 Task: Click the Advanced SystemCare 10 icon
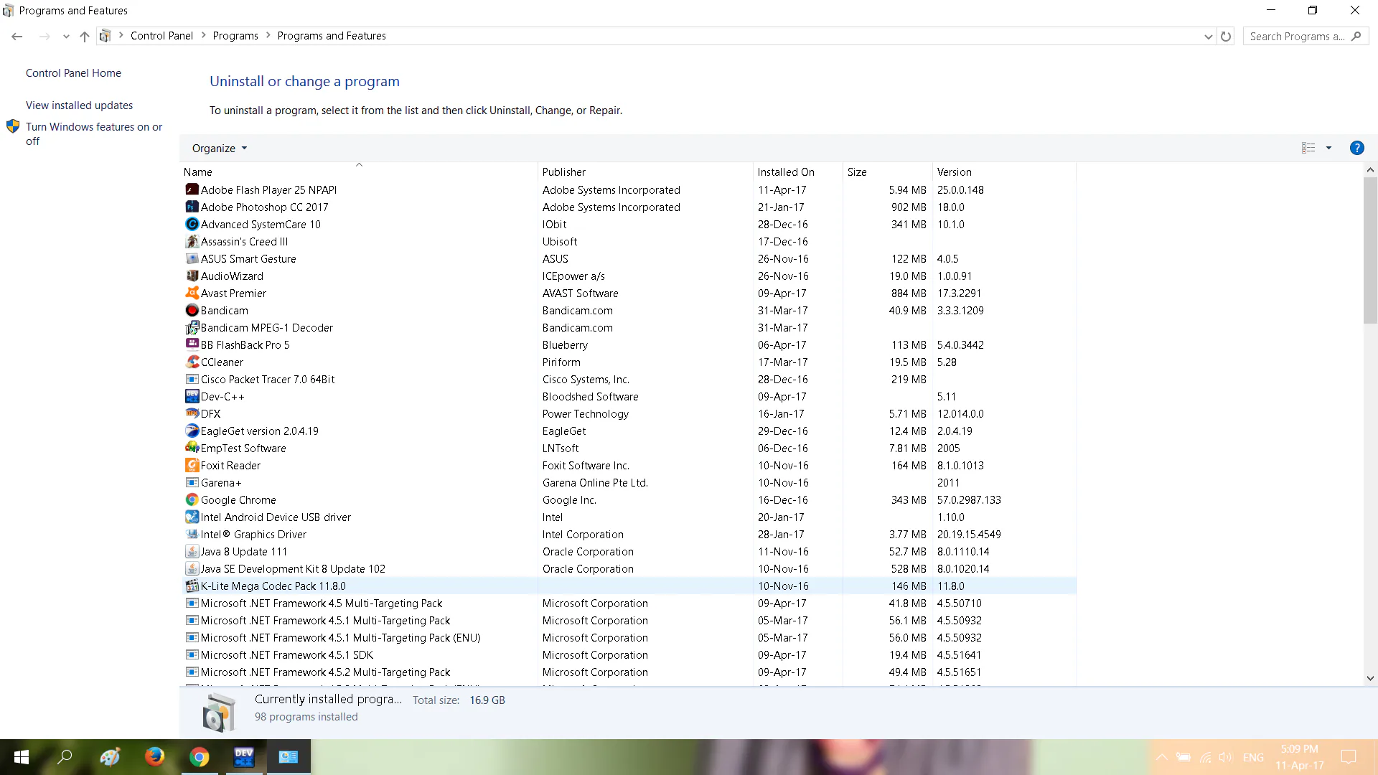tap(192, 224)
